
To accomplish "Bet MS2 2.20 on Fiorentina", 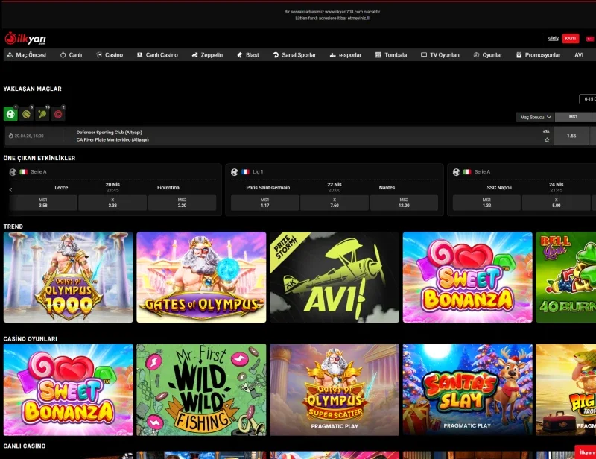I will click(182, 203).
